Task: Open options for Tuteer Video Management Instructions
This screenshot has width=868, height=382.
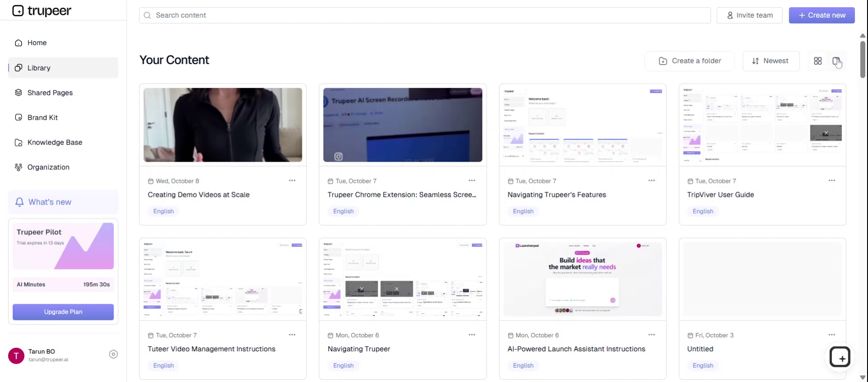Action: [292, 335]
